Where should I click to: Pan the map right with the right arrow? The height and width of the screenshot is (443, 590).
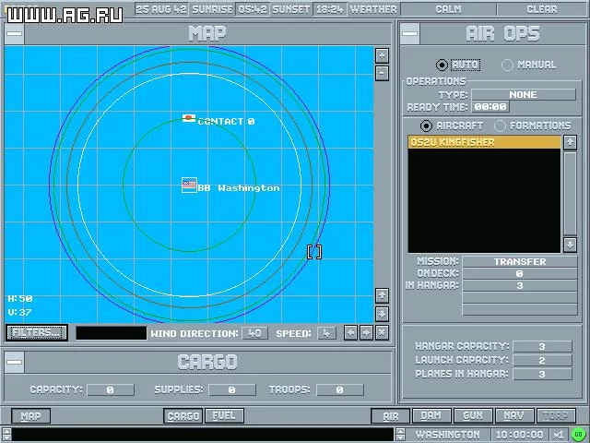pos(366,332)
